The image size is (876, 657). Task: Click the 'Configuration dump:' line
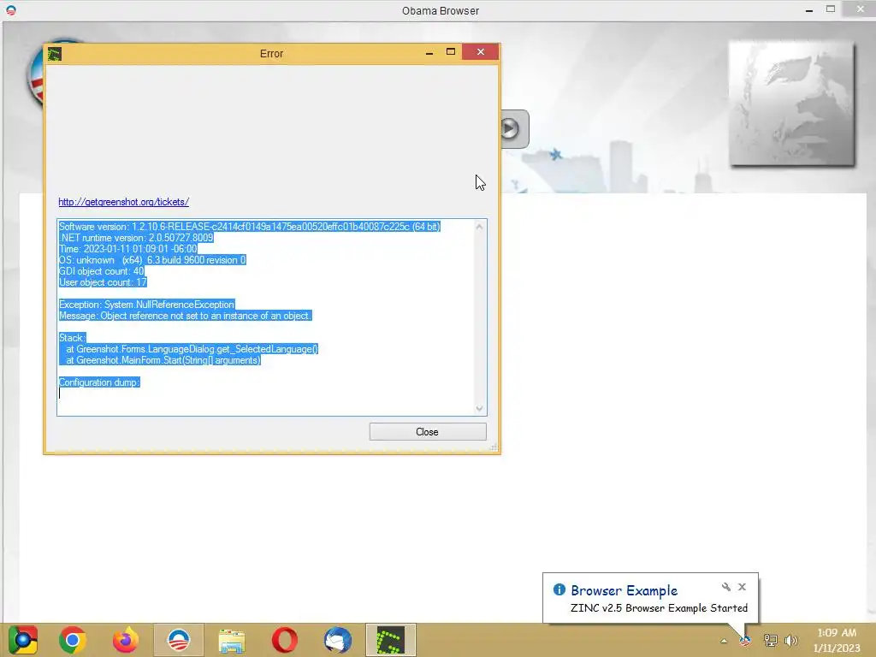point(99,382)
